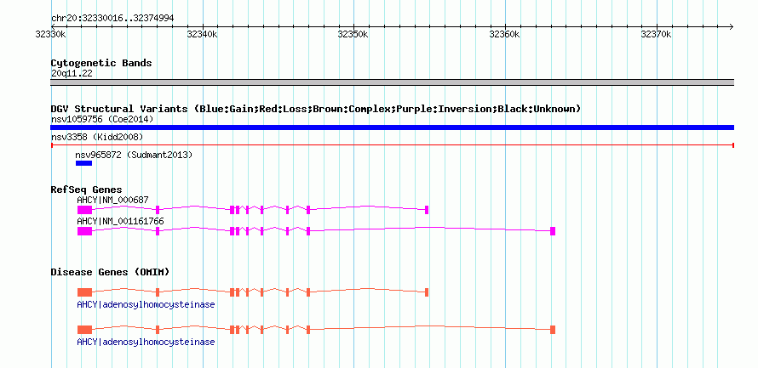Viewport: 758px width, 368px height.
Task: Open the AHCY|NM_000687 transcript label
Action: coord(112,200)
